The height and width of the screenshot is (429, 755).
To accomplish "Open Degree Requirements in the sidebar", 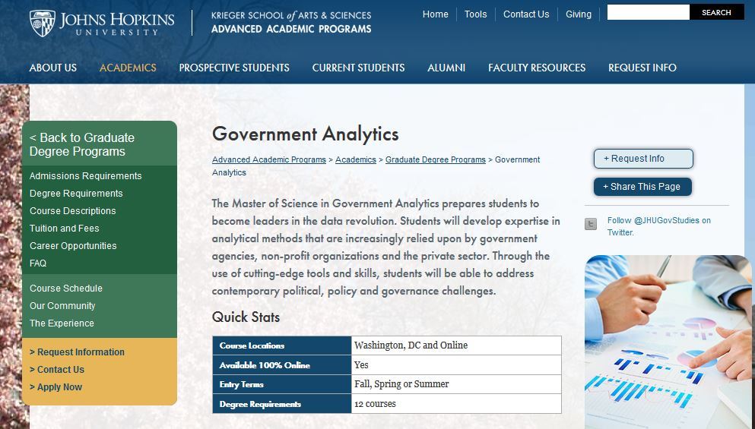I will pyautogui.click(x=76, y=194).
